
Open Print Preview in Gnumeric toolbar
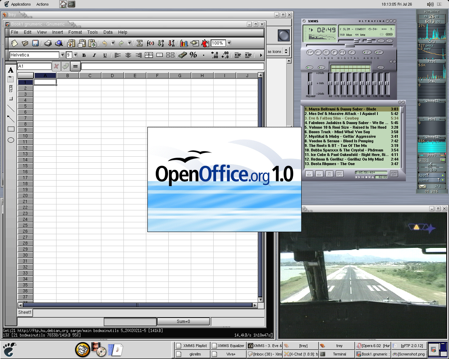(59, 43)
